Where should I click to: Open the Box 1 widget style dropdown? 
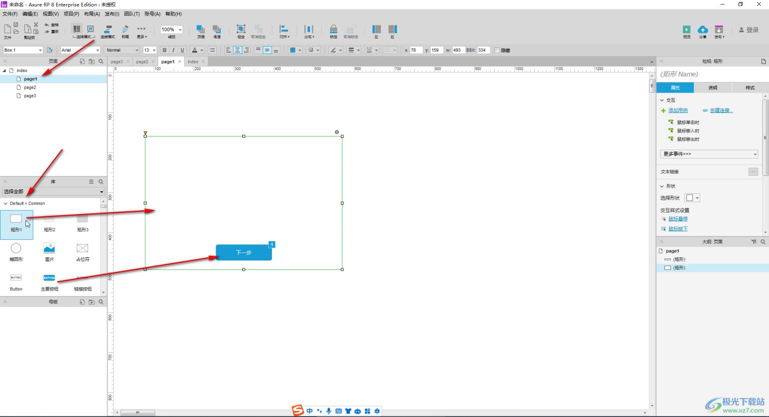[23, 50]
